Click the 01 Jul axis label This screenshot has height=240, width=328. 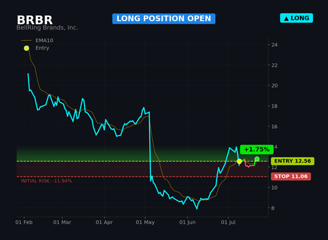pyautogui.click(x=228, y=222)
